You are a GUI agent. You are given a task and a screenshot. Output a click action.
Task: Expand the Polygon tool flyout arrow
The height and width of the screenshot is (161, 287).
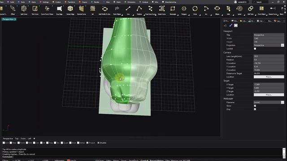(x=189, y=15)
